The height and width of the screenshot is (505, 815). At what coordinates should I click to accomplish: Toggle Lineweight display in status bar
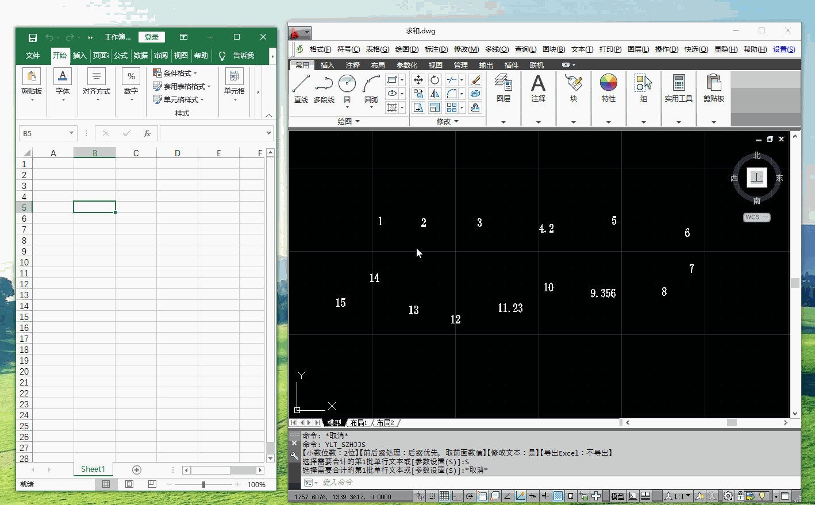point(545,496)
